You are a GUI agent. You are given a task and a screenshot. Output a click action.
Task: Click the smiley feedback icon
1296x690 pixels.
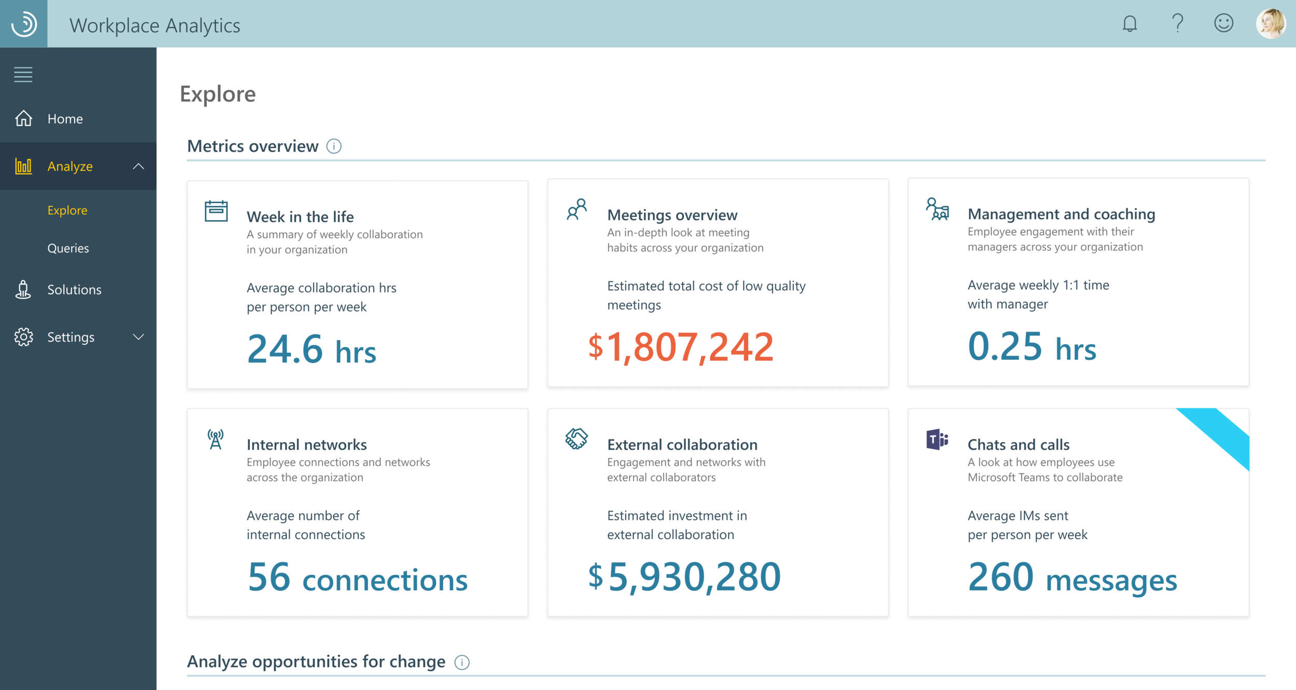click(x=1223, y=23)
